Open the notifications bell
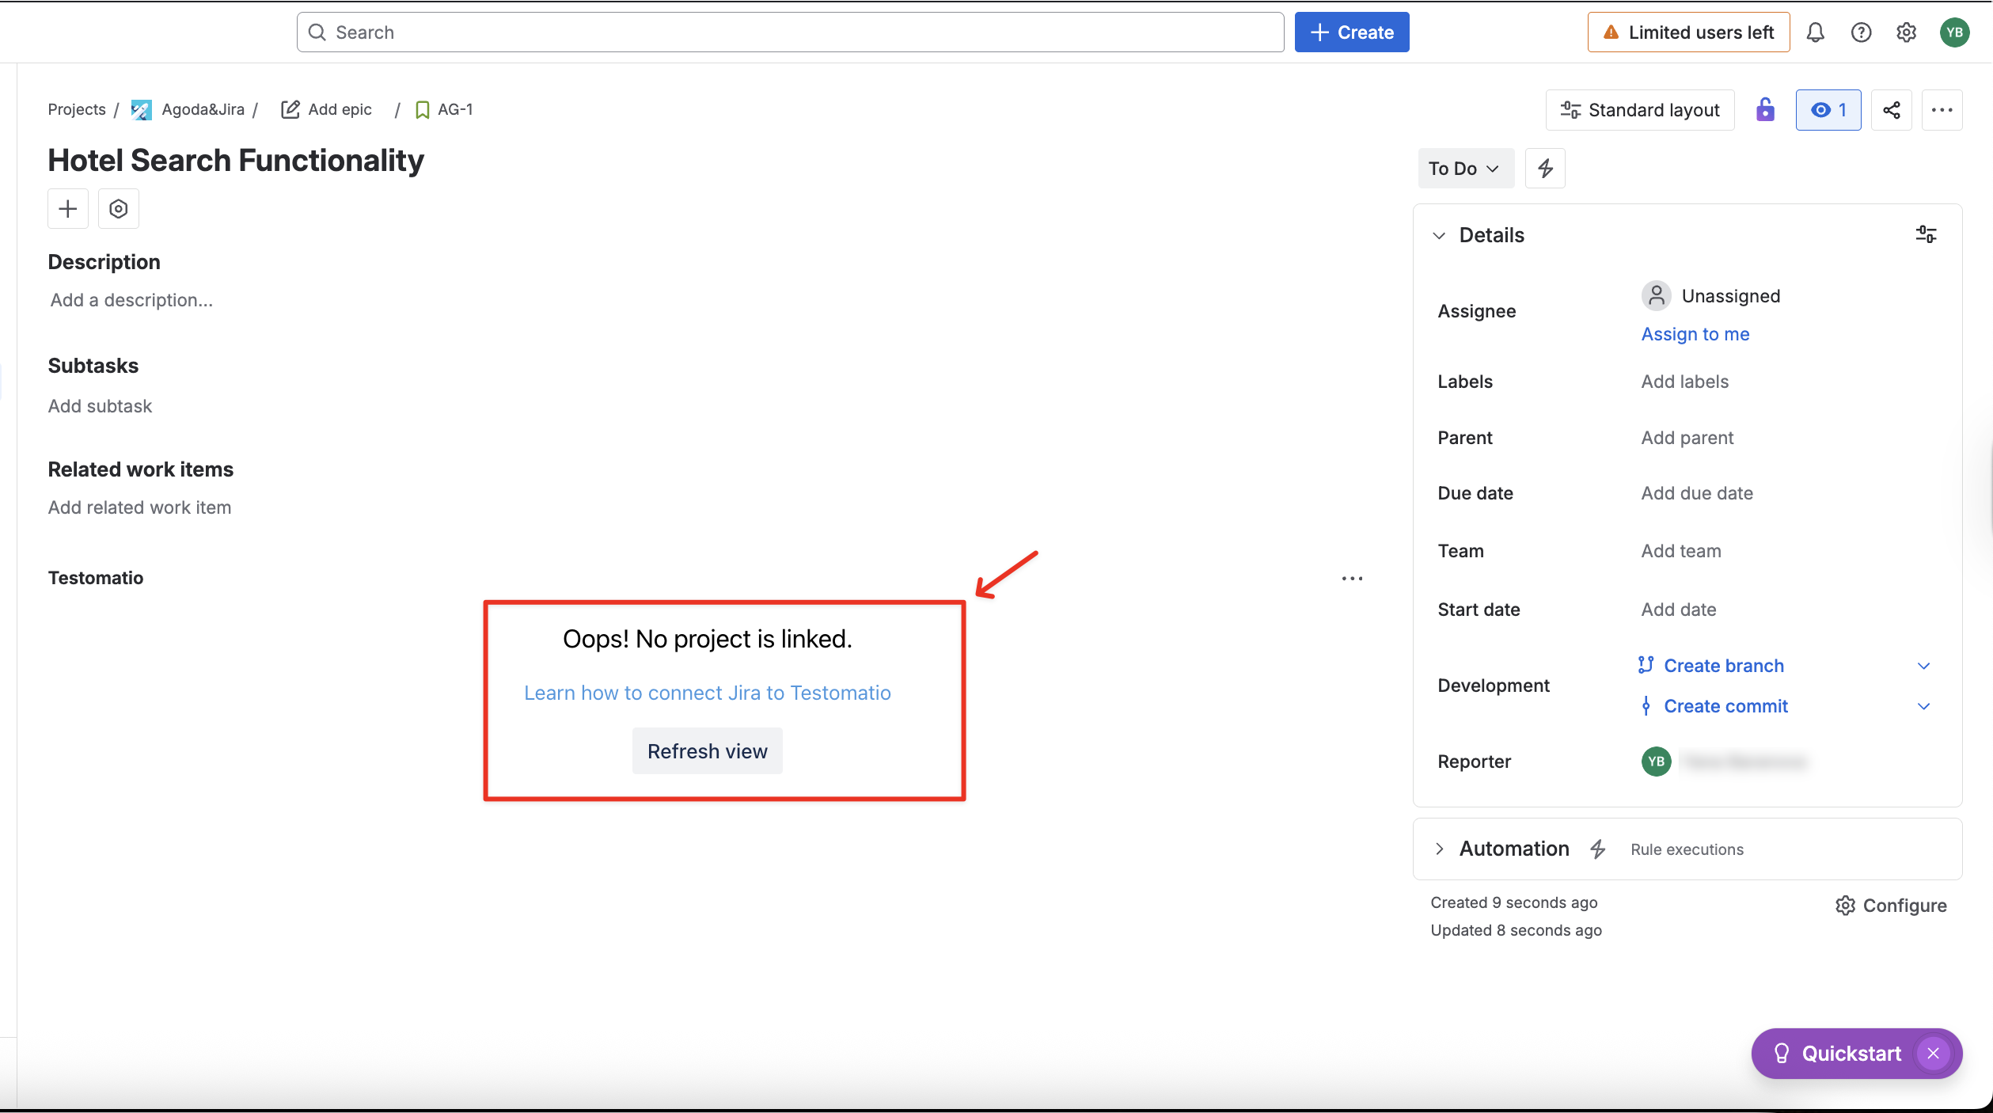The height and width of the screenshot is (1113, 1993). [1816, 32]
